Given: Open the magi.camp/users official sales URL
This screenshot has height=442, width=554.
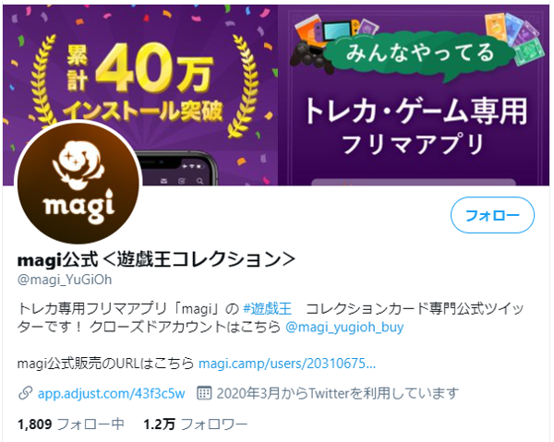Looking at the screenshot, I should 287,363.
